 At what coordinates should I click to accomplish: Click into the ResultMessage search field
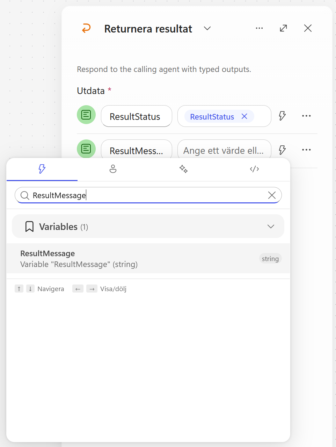pos(148,195)
